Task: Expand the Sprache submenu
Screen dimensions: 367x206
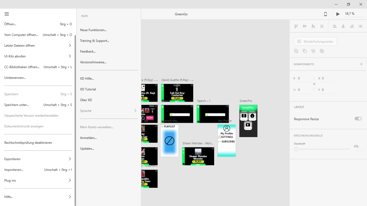Action: (x=109, y=111)
